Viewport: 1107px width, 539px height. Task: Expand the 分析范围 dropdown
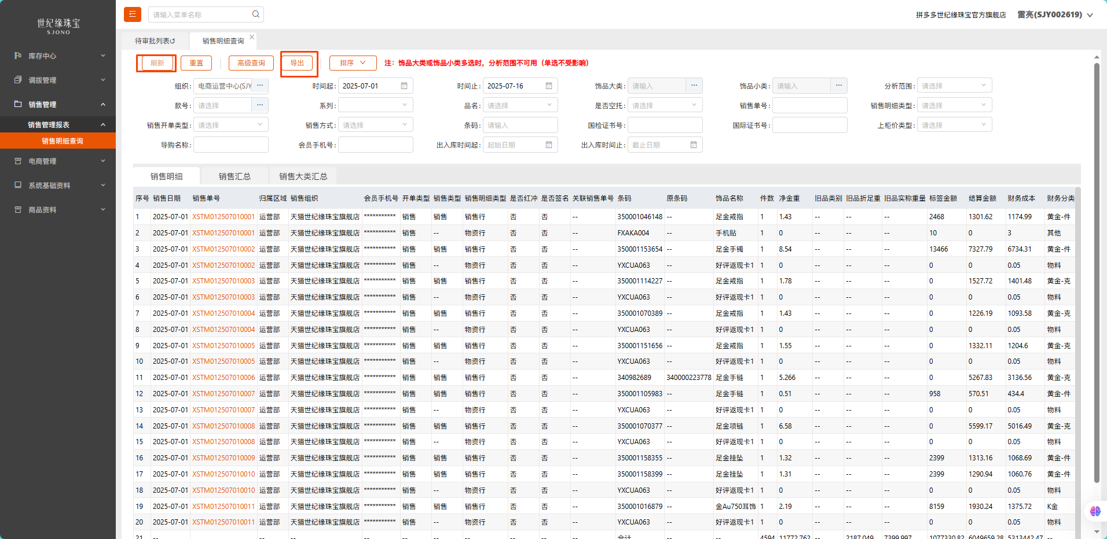pyautogui.click(x=956, y=86)
